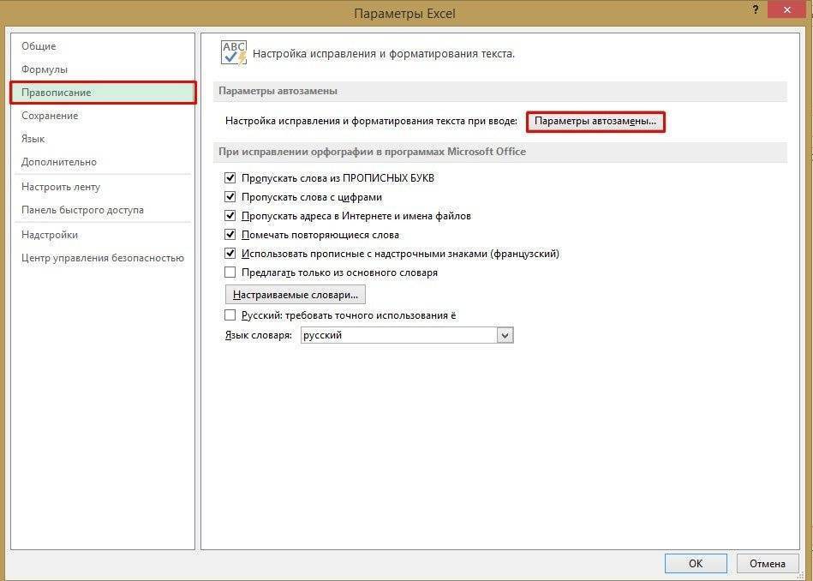
Task: Cancel the dialog with 'Отмена'
Action: pyautogui.click(x=767, y=563)
